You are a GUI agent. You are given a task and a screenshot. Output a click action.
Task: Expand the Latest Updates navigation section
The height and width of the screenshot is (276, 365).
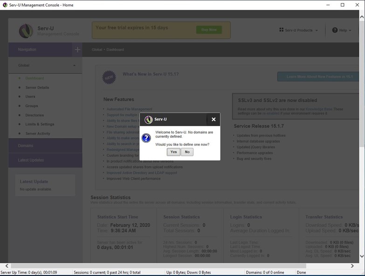point(45,160)
